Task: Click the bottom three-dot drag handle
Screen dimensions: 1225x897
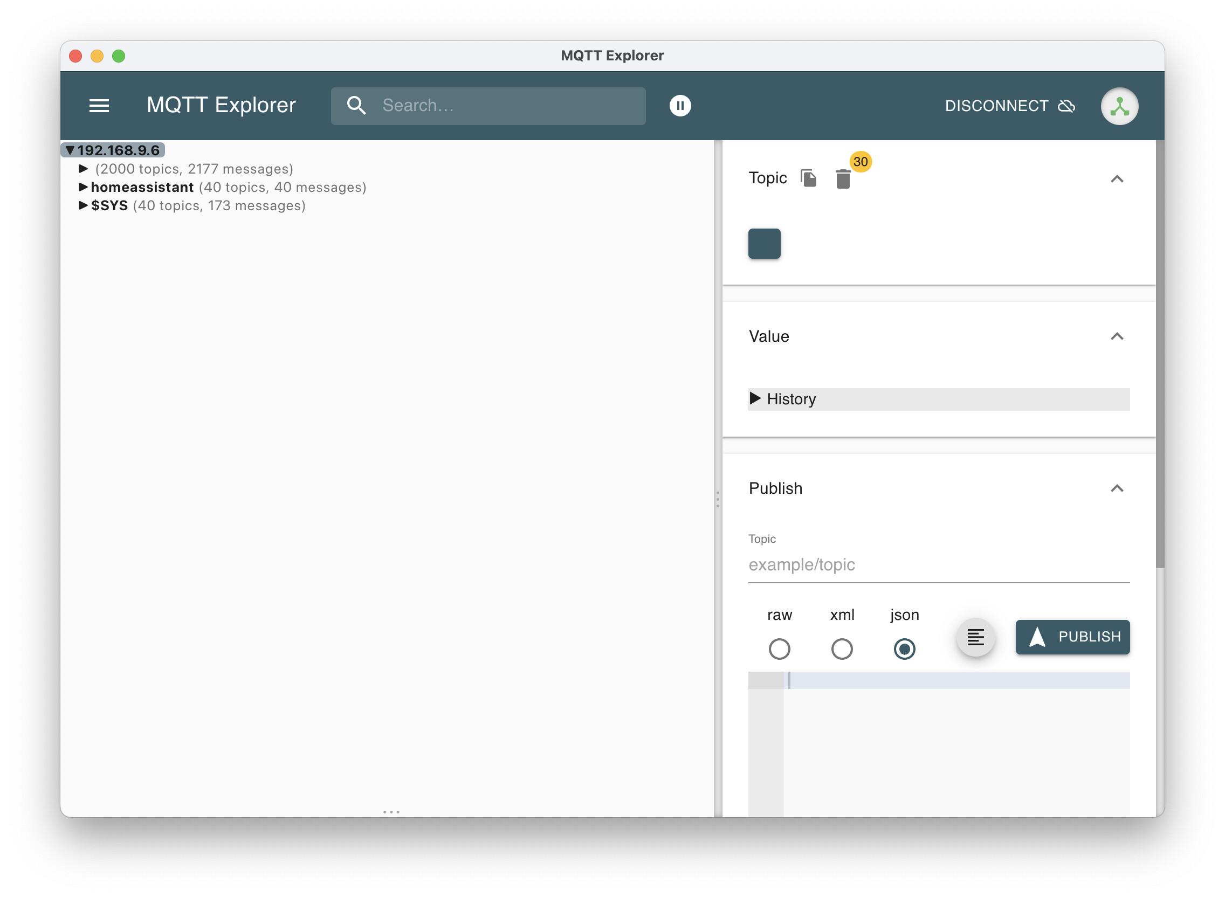Action: (x=391, y=812)
